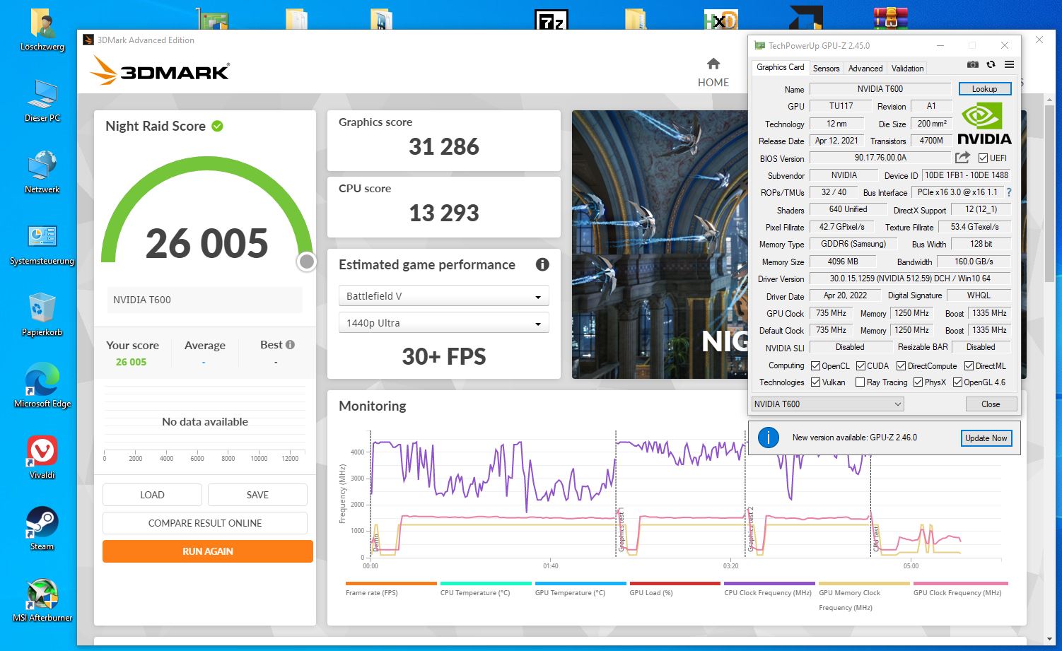
Task: Toggle the DirectCompute checkbox
Action: pyautogui.click(x=901, y=366)
